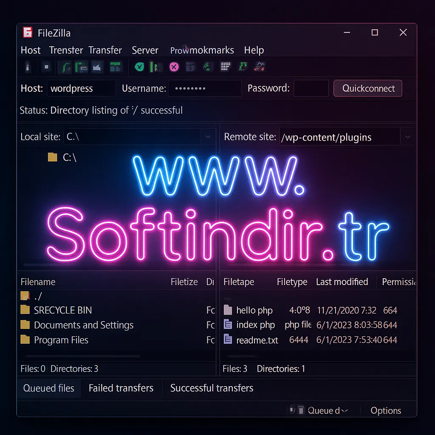The height and width of the screenshot is (435, 435).
Task: Click the Password input field
Action: pos(311,88)
